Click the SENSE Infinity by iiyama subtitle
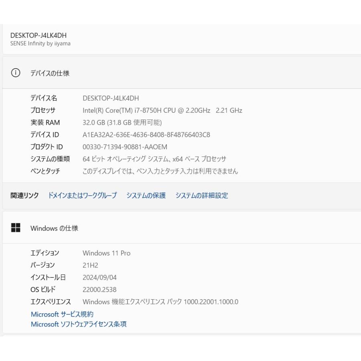361x361 pixels. [41, 43]
